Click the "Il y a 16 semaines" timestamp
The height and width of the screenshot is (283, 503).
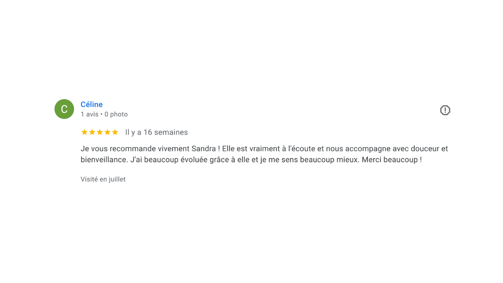(x=156, y=132)
